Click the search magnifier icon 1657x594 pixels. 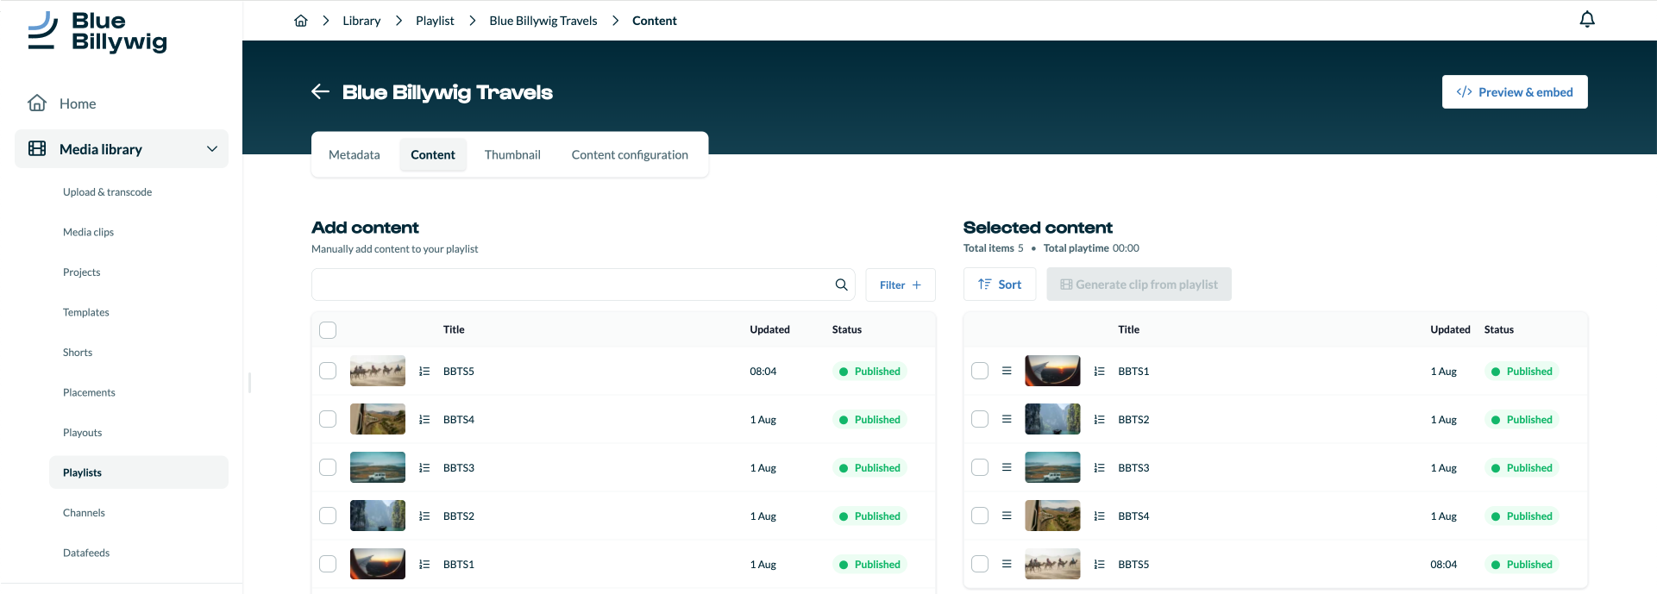pos(842,284)
